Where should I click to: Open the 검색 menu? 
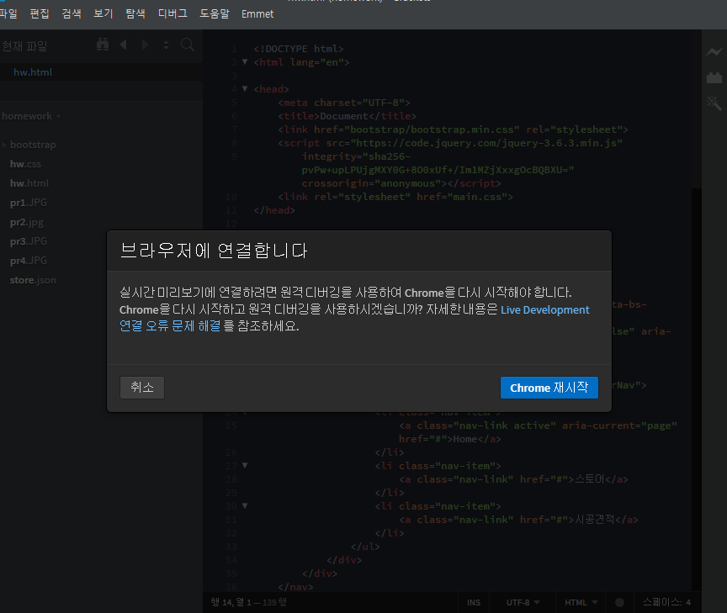pyautogui.click(x=72, y=14)
